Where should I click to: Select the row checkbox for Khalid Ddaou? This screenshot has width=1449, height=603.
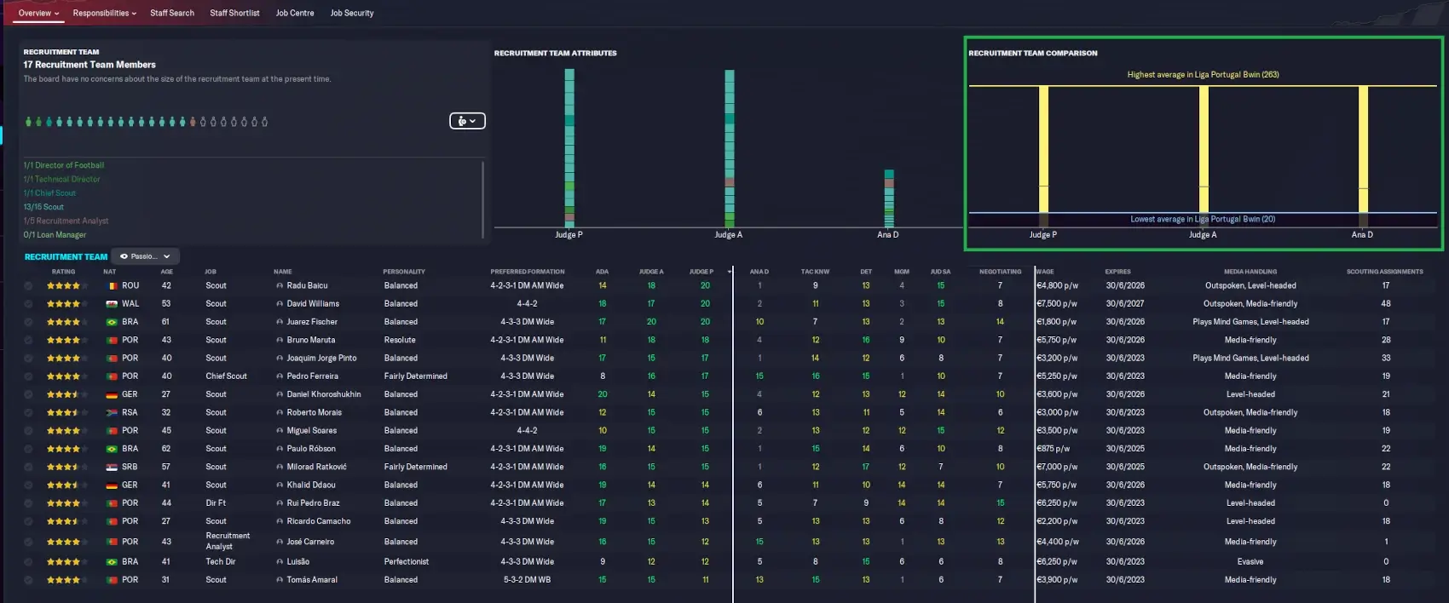click(28, 485)
